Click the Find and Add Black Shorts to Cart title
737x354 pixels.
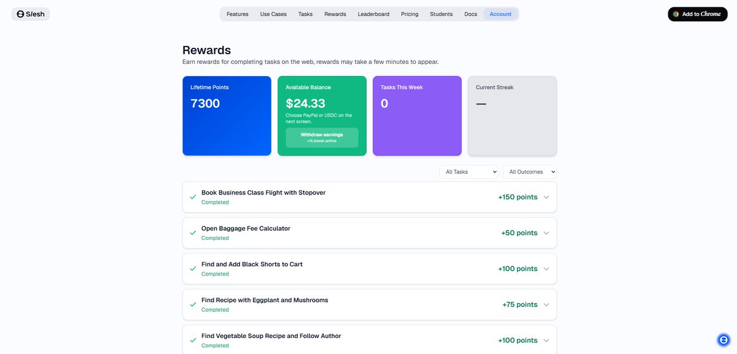(x=252, y=264)
